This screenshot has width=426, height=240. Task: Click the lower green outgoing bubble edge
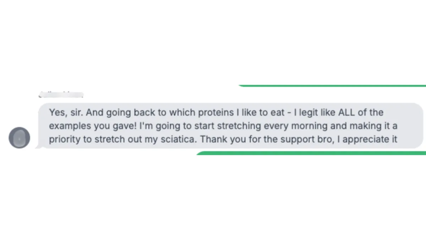[311, 153]
